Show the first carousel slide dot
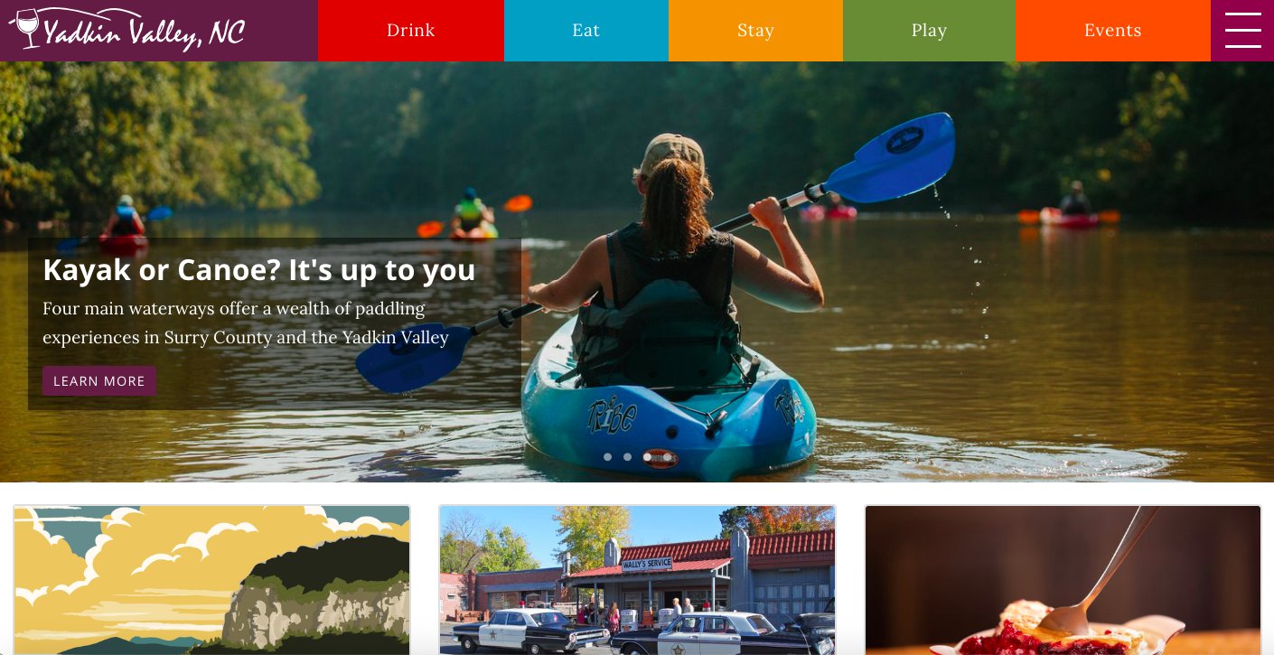 (607, 457)
